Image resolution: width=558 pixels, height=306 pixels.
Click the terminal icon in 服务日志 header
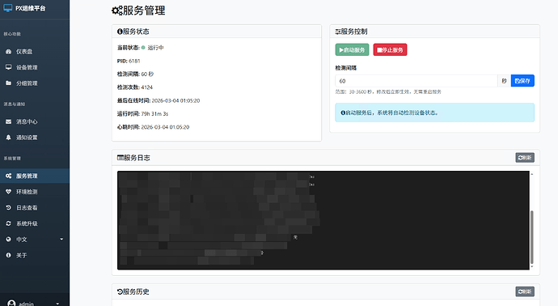tap(120, 158)
